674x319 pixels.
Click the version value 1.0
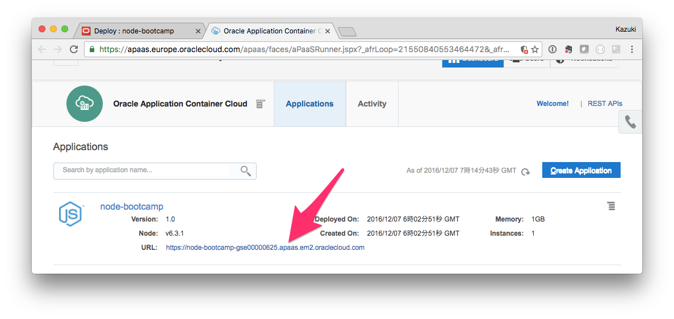point(170,219)
